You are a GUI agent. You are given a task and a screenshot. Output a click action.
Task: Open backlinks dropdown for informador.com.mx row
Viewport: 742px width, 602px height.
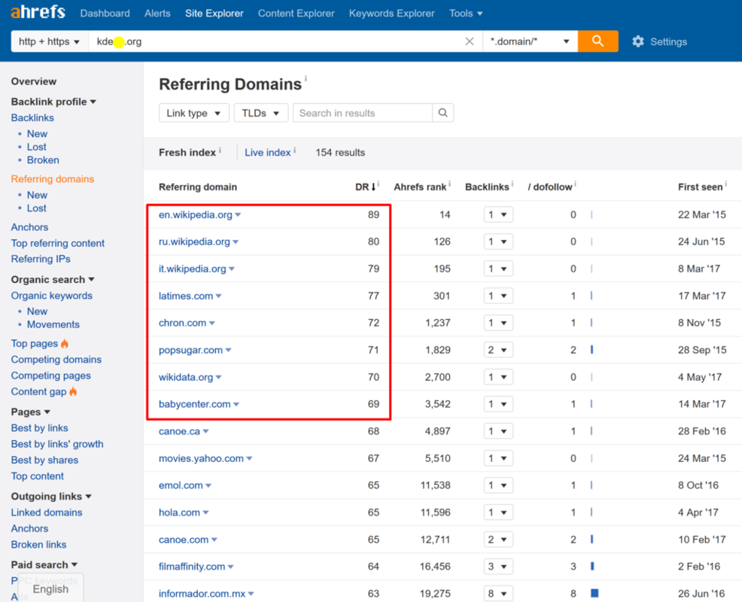(x=498, y=594)
